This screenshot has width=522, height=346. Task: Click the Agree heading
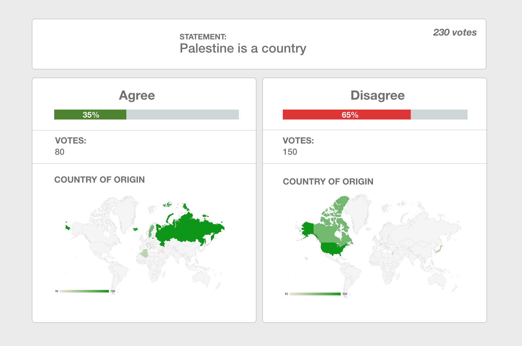(x=137, y=95)
